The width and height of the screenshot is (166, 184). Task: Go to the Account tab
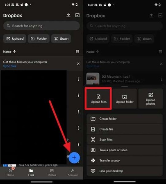(x=73, y=173)
